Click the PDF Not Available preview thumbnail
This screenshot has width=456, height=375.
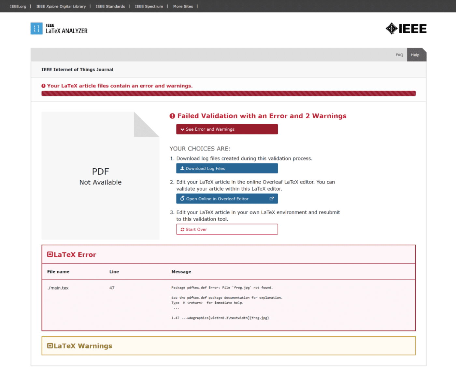(x=100, y=176)
